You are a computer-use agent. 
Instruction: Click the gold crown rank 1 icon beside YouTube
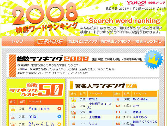click(x=13, y=109)
